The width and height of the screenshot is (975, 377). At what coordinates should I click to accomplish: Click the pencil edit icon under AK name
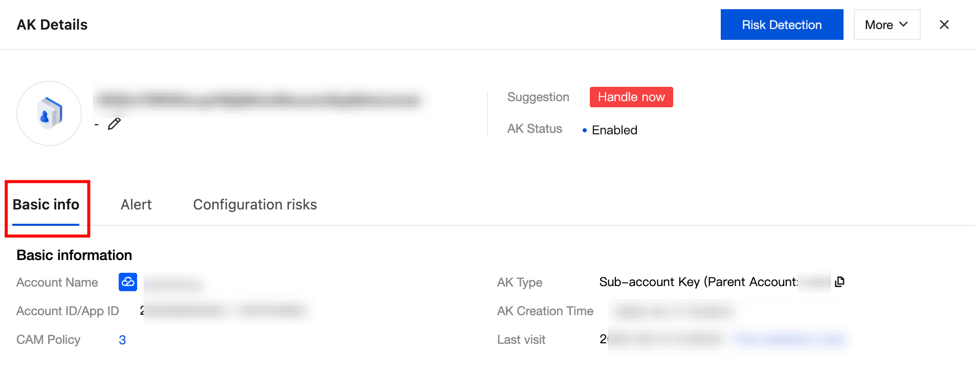click(x=114, y=124)
